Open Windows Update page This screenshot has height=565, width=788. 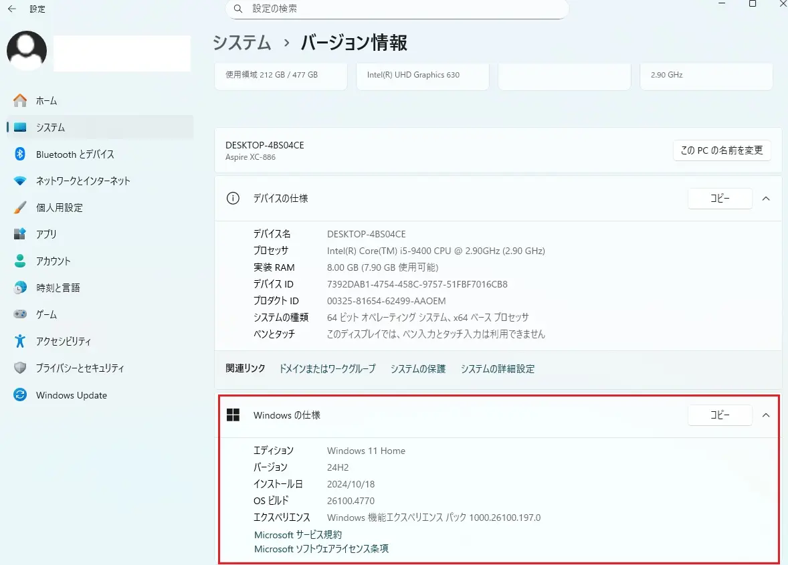100,394
